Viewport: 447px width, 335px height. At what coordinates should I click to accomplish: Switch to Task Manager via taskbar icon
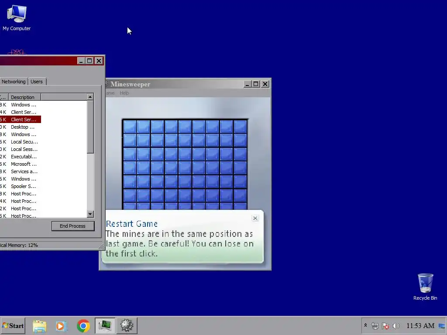coord(105,325)
